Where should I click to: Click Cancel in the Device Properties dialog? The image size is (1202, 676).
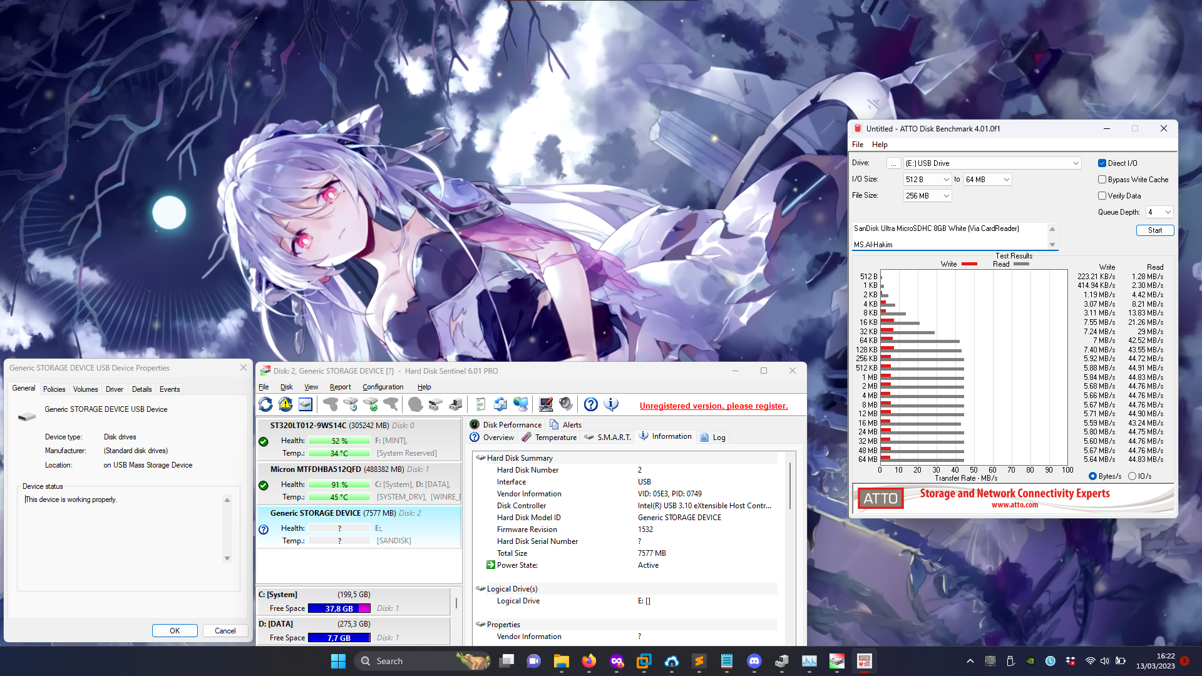(x=225, y=631)
